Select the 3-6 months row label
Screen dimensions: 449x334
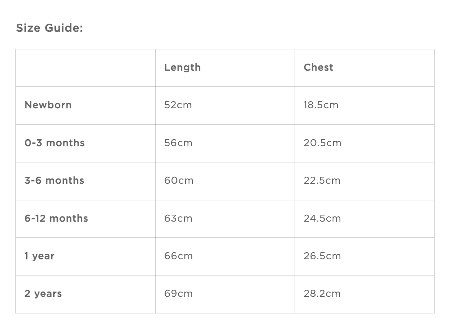(x=54, y=181)
